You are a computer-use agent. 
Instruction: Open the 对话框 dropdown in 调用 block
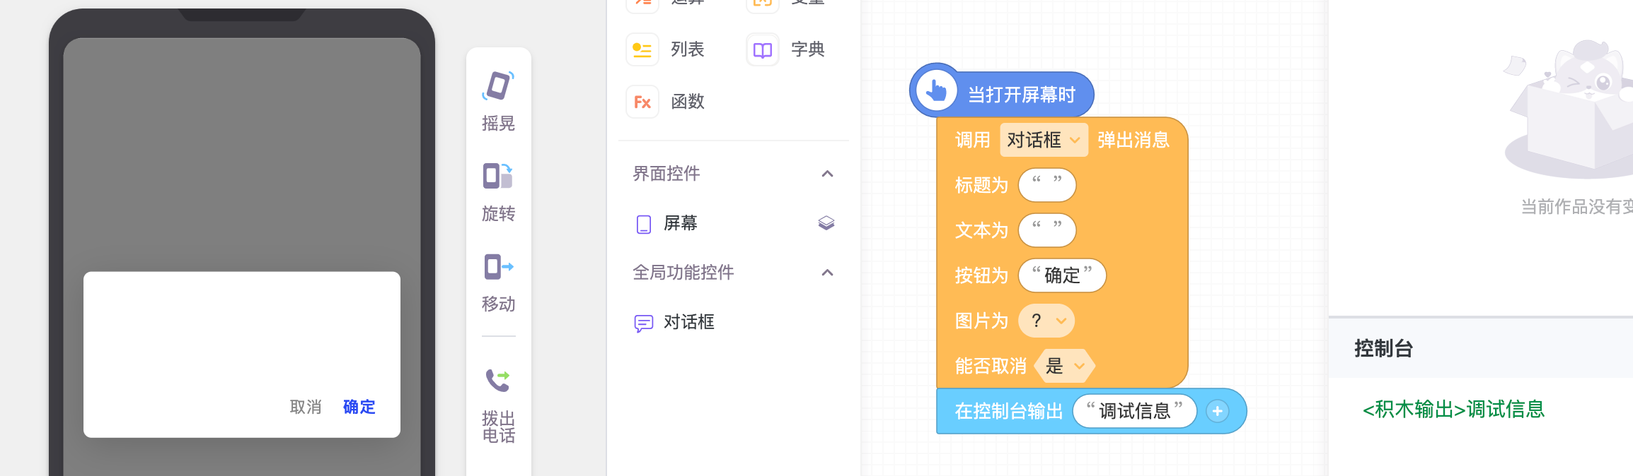1044,140
